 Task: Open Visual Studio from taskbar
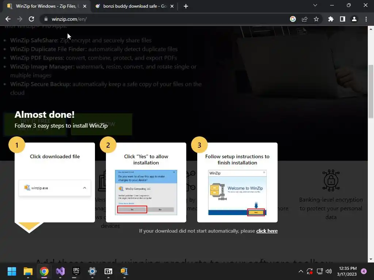point(60,271)
